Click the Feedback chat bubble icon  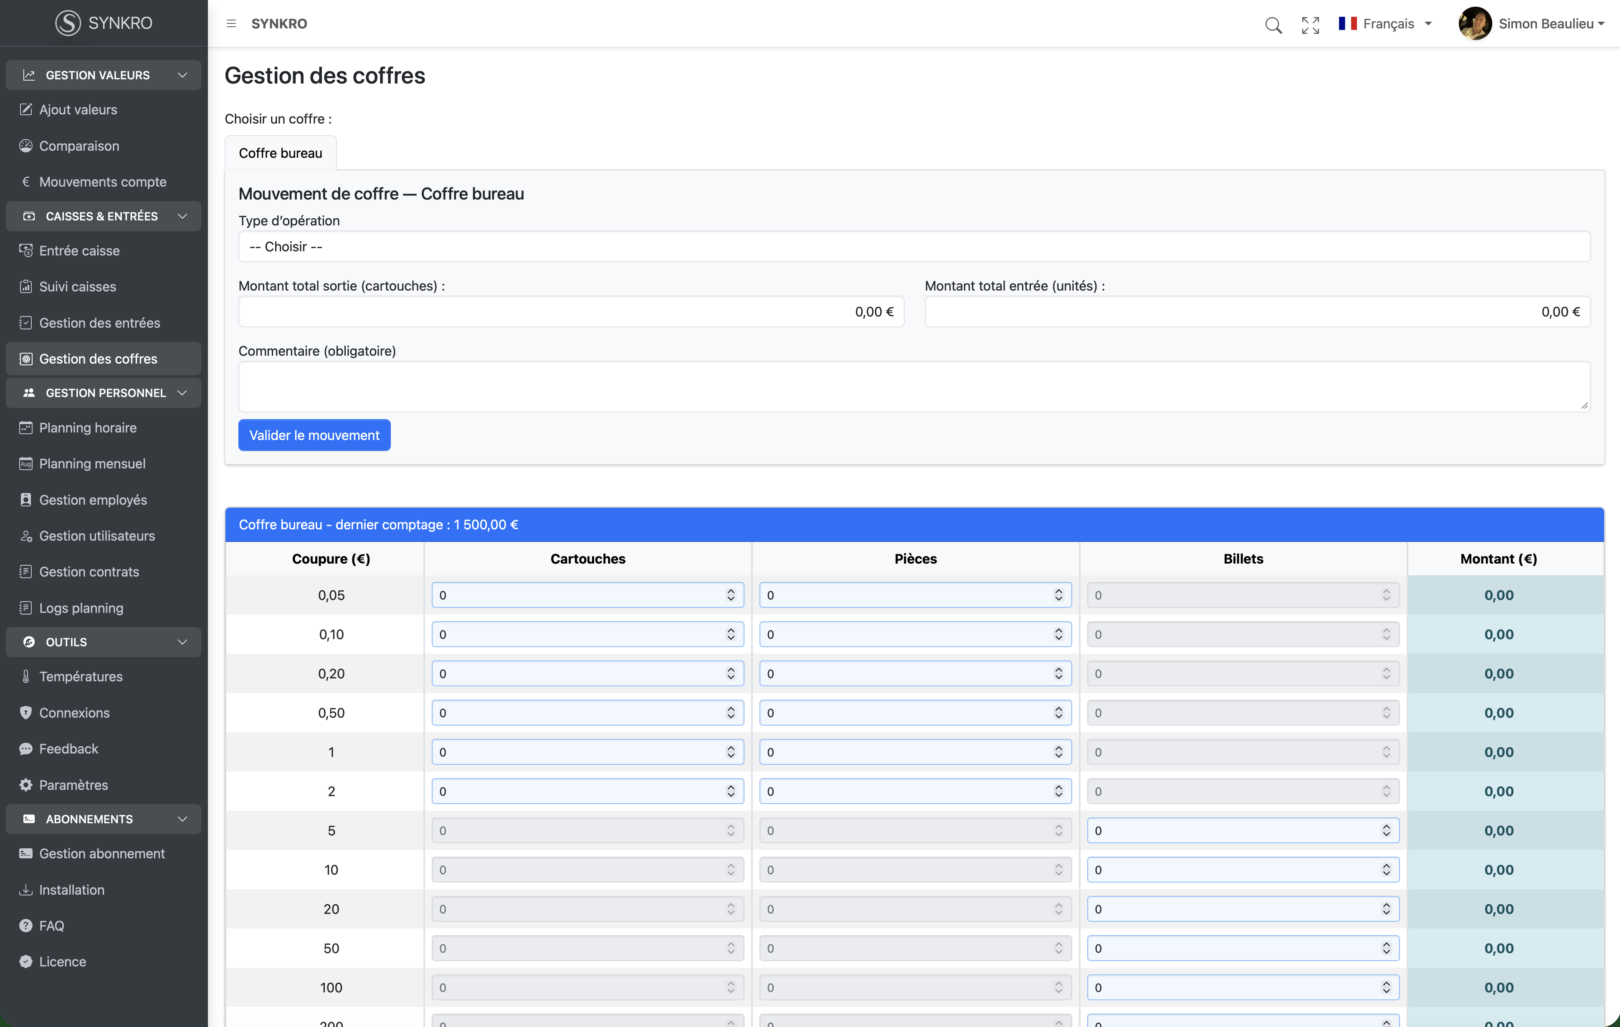click(x=25, y=749)
